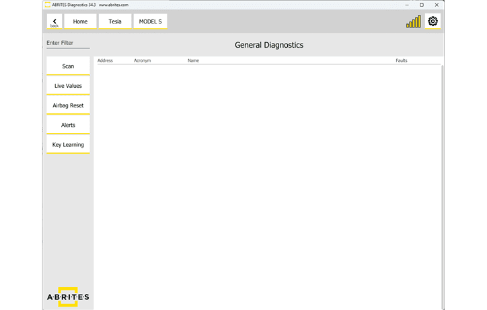Viewport: 487px width, 310px height.
Task: Launch Airbag Reset
Action: pyautogui.click(x=68, y=105)
